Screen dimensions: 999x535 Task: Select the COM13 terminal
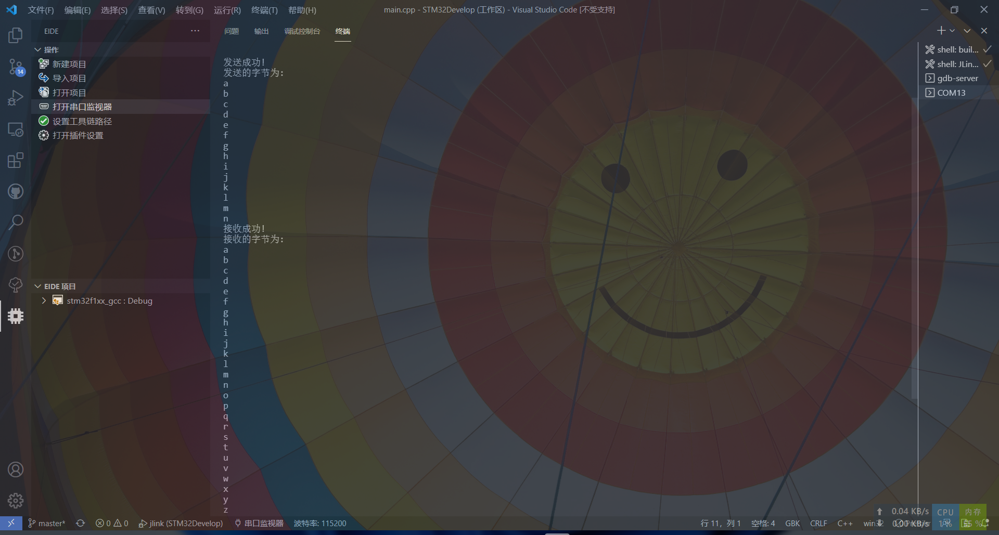coord(958,93)
